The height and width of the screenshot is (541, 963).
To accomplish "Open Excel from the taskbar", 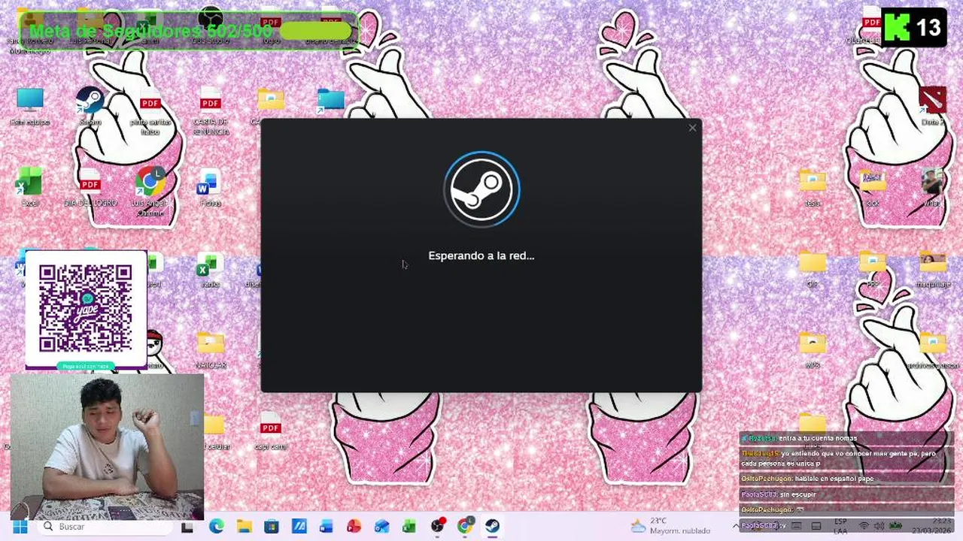I will click(409, 527).
